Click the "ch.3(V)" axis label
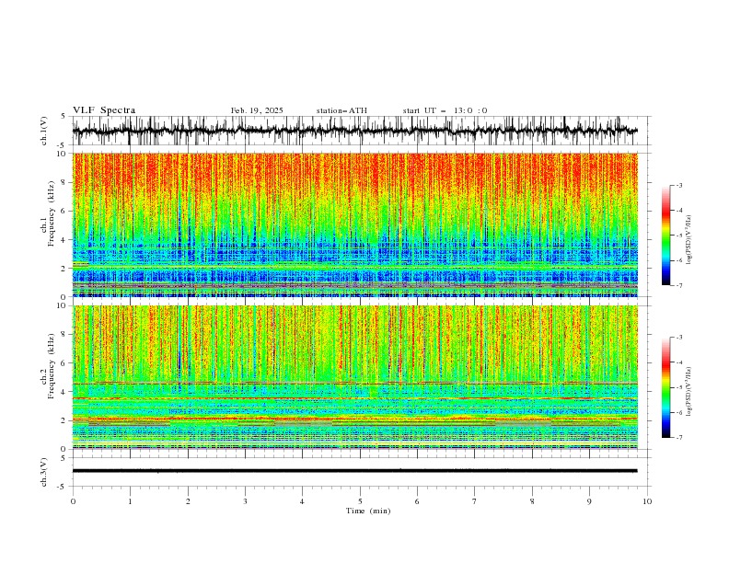Image resolution: width=729 pixels, height=563 pixels. point(44,472)
